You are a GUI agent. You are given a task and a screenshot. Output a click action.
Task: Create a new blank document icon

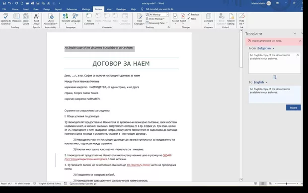click(22, 3)
